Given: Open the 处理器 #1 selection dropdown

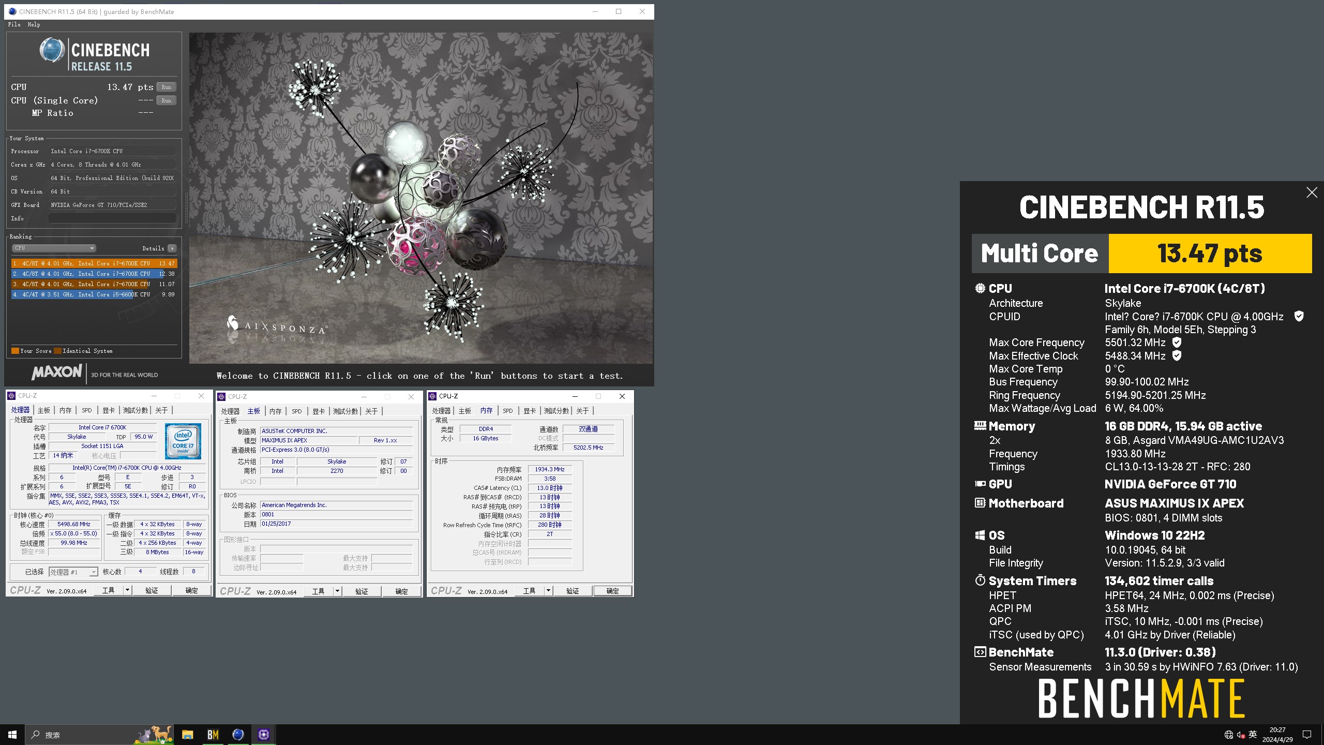Looking at the screenshot, I should pos(73,572).
